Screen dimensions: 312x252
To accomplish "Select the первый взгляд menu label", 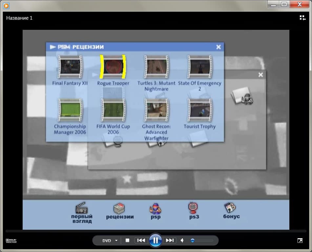I will [82, 219].
